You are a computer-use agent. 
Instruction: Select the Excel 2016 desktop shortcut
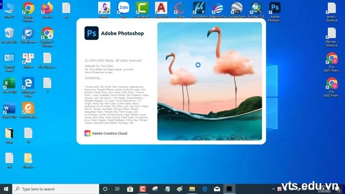[9, 85]
